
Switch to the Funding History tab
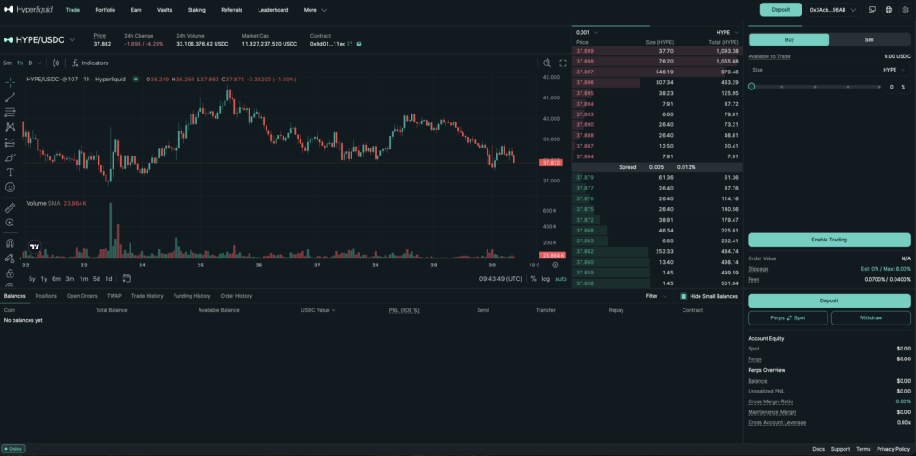tap(191, 296)
